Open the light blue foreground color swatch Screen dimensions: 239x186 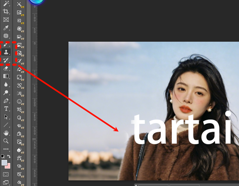4,163
